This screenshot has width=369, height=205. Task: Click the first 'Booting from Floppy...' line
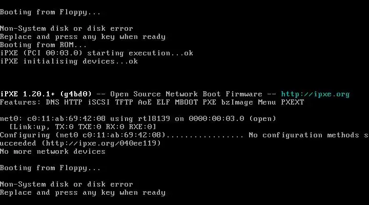tap(50, 12)
